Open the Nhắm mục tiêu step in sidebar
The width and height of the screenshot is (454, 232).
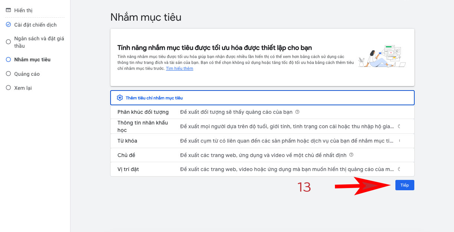(x=32, y=59)
